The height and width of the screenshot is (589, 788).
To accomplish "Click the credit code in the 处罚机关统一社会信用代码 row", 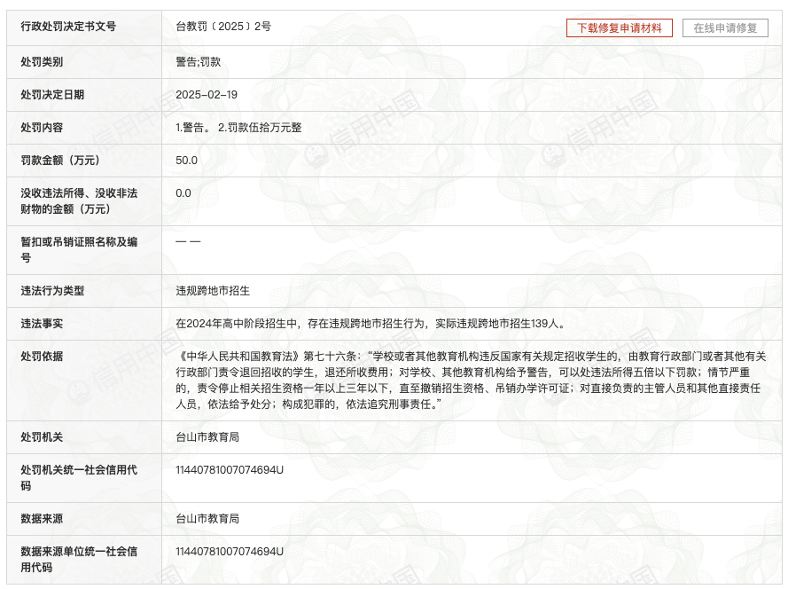I will 230,470.
